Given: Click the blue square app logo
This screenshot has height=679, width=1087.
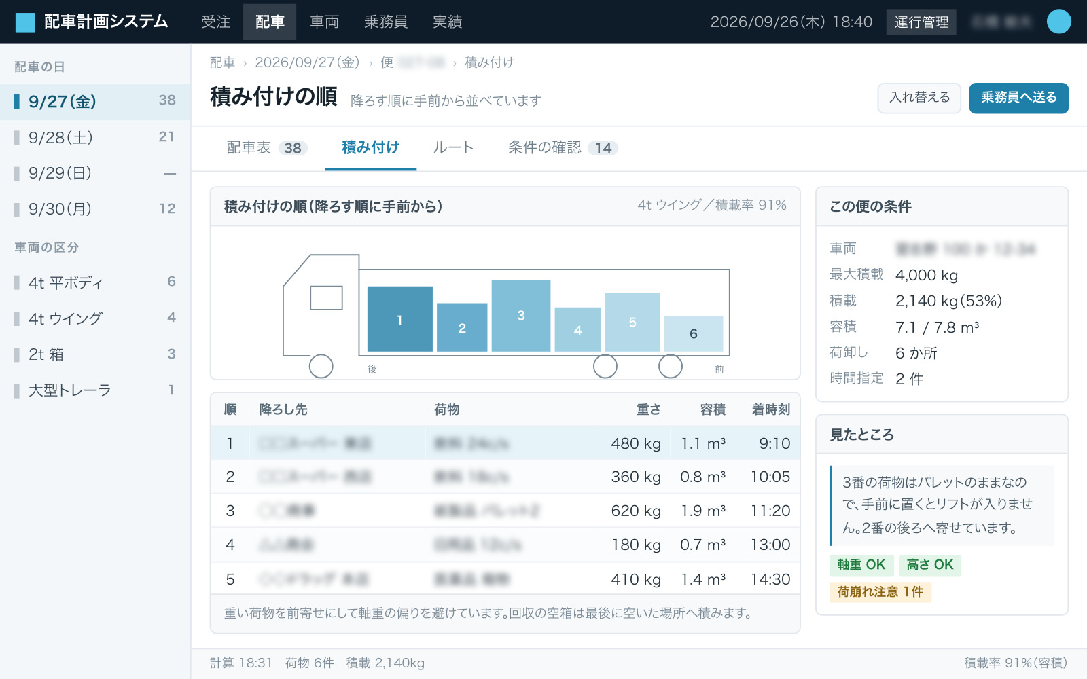Looking at the screenshot, I should pos(25,22).
